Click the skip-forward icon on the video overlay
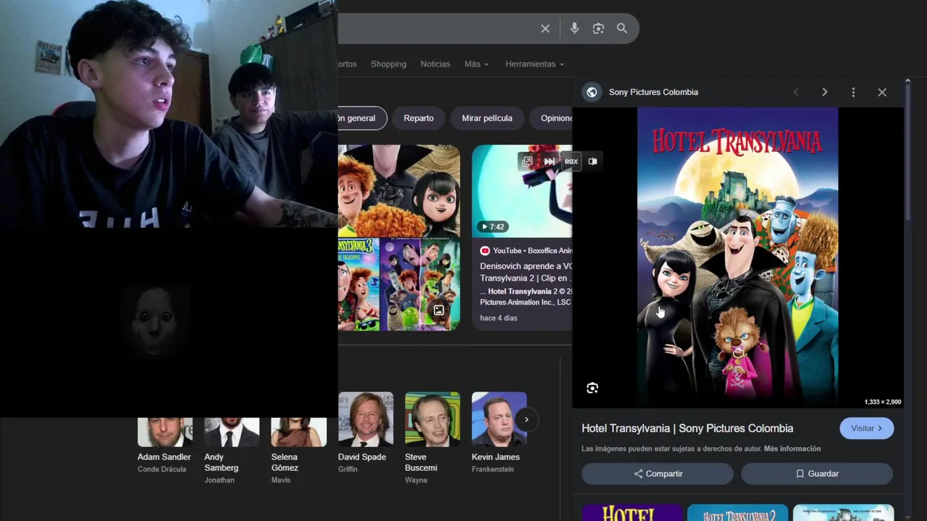This screenshot has width=927, height=521. [550, 161]
